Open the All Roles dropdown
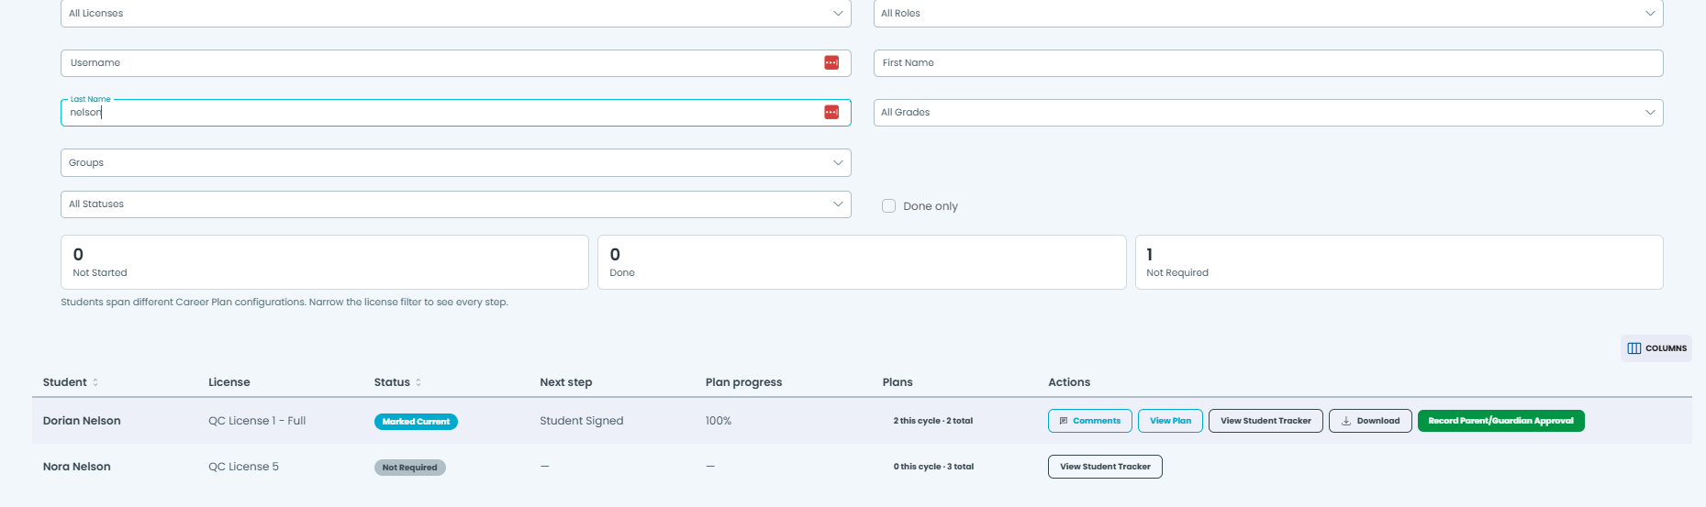 (1268, 13)
